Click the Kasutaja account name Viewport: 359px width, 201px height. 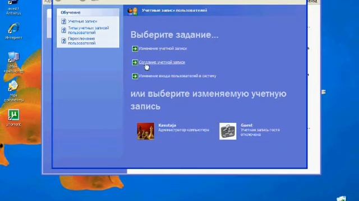[167, 125]
